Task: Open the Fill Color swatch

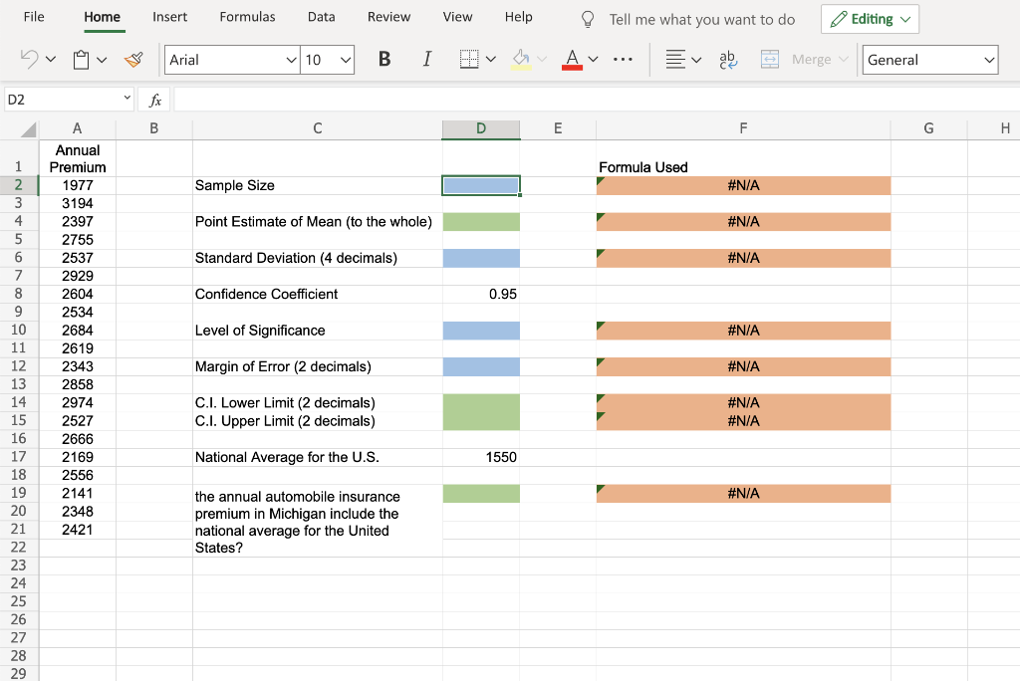Action: coord(523,59)
